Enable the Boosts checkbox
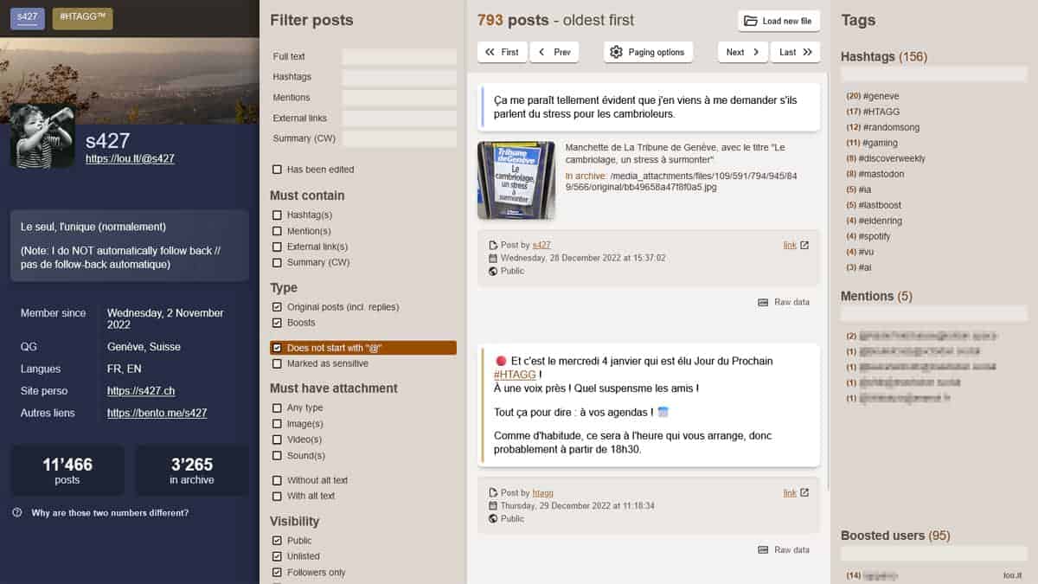Viewport: 1038px width, 584px height. 276,323
